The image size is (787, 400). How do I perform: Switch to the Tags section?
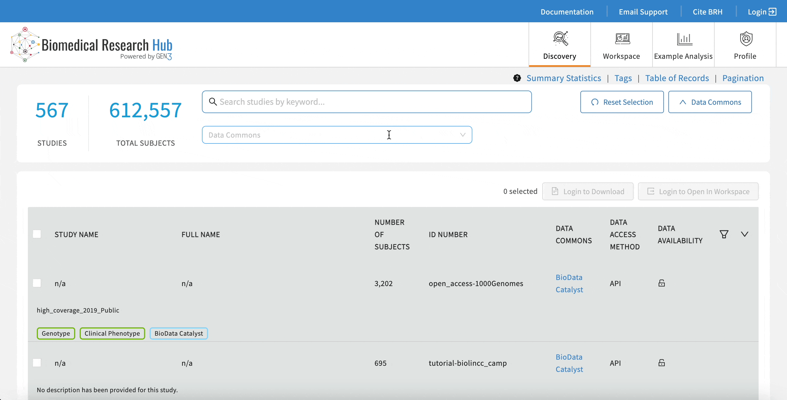click(623, 77)
